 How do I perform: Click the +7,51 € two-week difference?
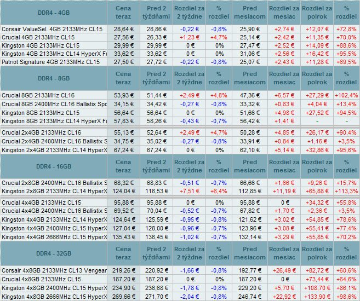pos(190,191)
